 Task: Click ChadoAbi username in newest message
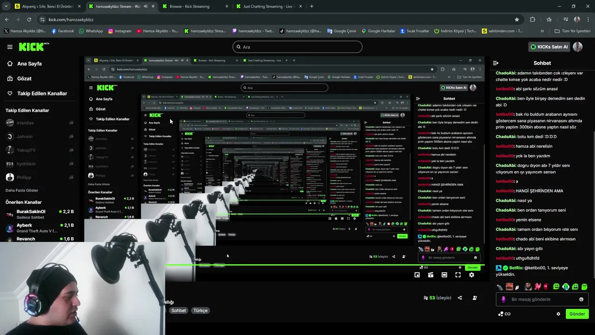click(x=505, y=249)
